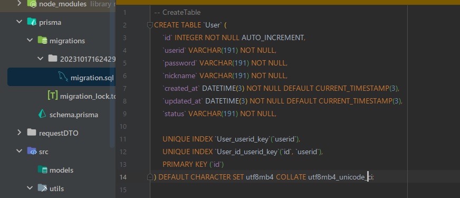Click line number 10 in the gutter
This screenshot has width=460, height=198.
[x=123, y=126]
